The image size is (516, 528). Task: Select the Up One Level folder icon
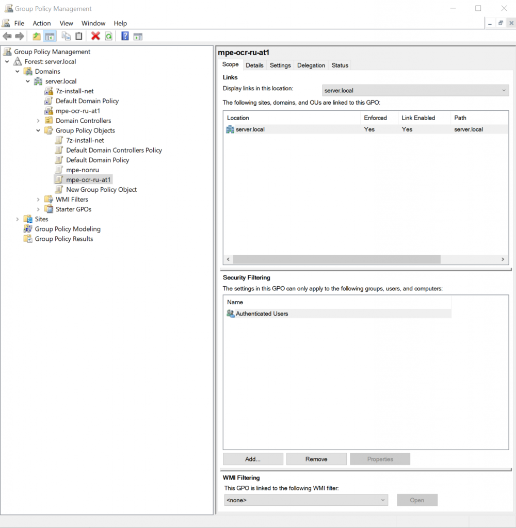[36, 36]
